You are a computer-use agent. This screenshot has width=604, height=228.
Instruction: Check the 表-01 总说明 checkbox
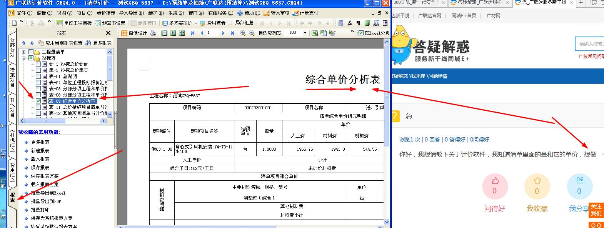pos(38,77)
